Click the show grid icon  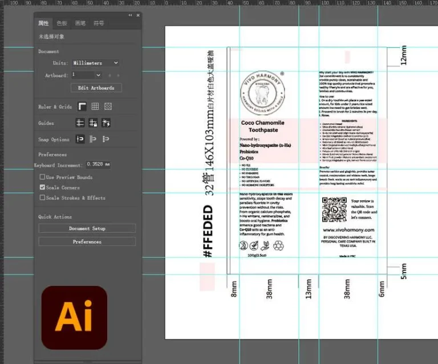95,107
